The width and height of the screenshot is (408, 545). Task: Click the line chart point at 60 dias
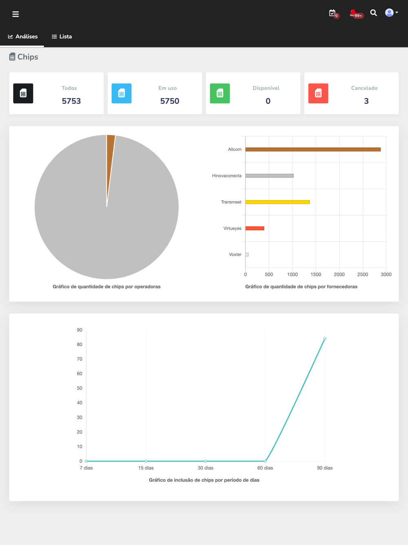(265, 461)
